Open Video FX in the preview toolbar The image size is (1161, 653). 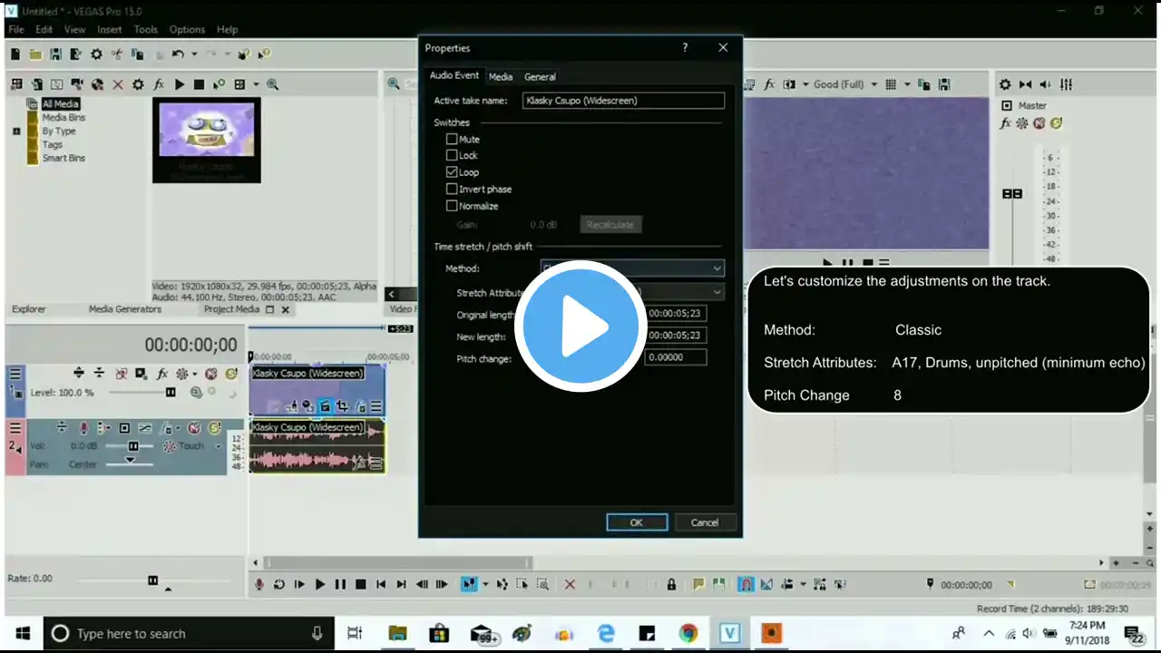point(769,84)
